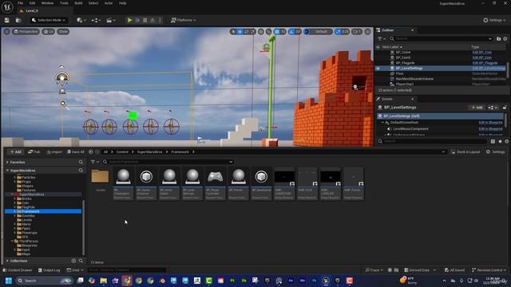Image resolution: width=511 pixels, height=287 pixels.
Task: Expand the Favorites section
Action: pyautogui.click(x=7, y=162)
